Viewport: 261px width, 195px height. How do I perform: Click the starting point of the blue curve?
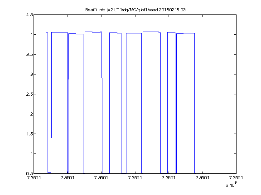click(x=46, y=32)
